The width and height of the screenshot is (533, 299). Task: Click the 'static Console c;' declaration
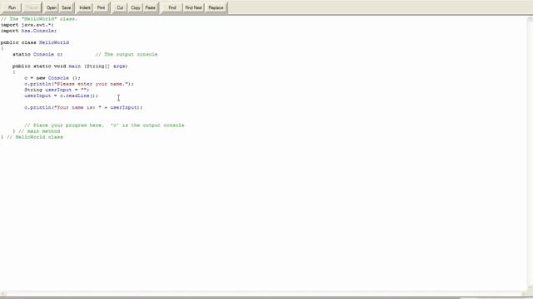pos(37,54)
